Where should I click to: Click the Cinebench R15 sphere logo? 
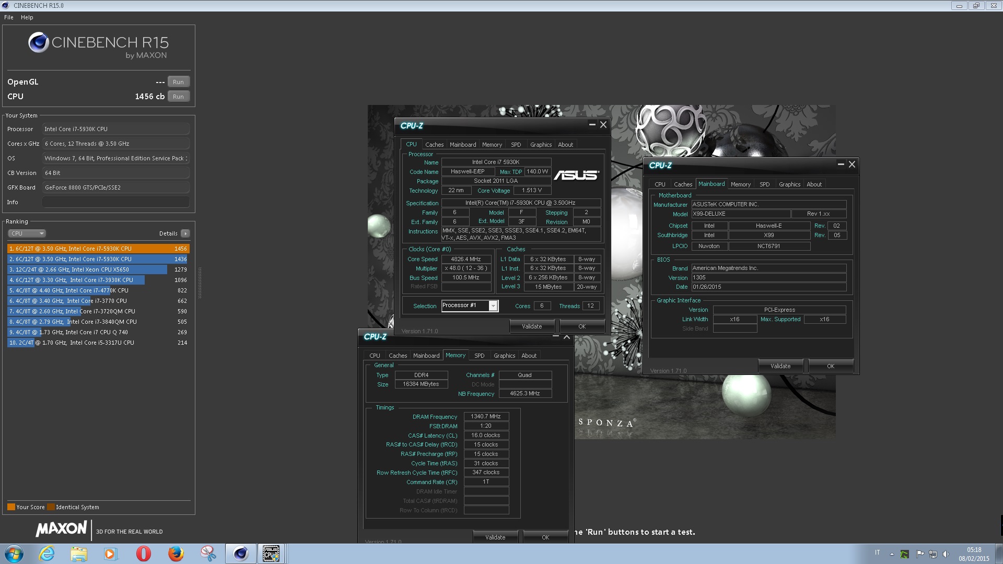[39, 42]
